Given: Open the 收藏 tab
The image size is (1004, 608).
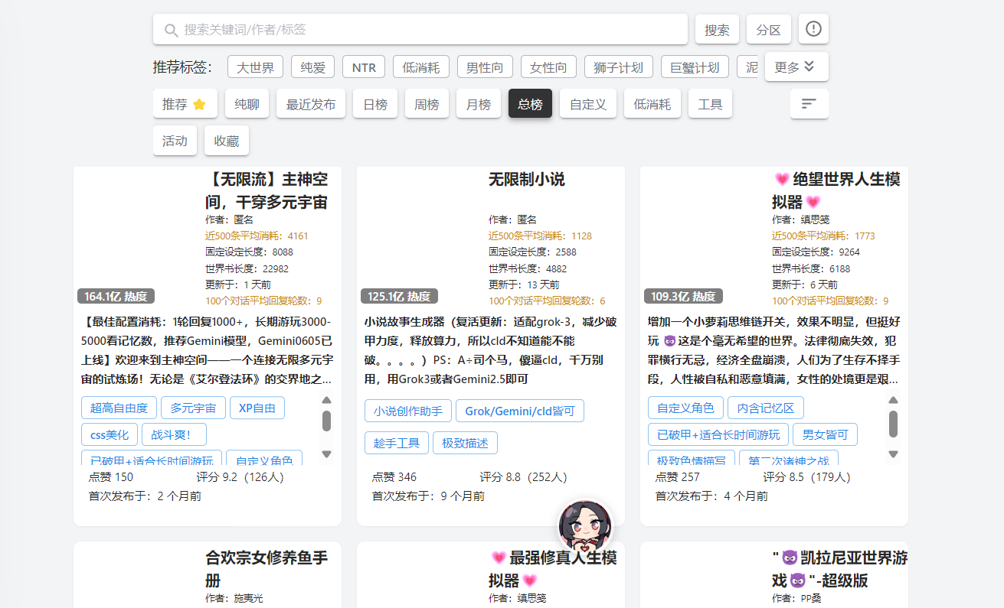Looking at the screenshot, I should 226,140.
